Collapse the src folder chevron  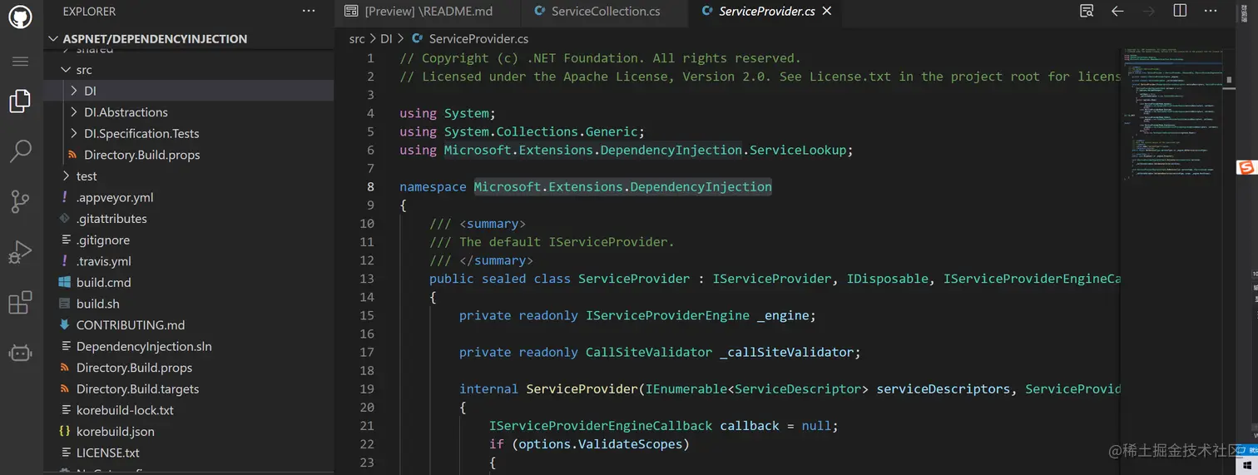point(67,70)
